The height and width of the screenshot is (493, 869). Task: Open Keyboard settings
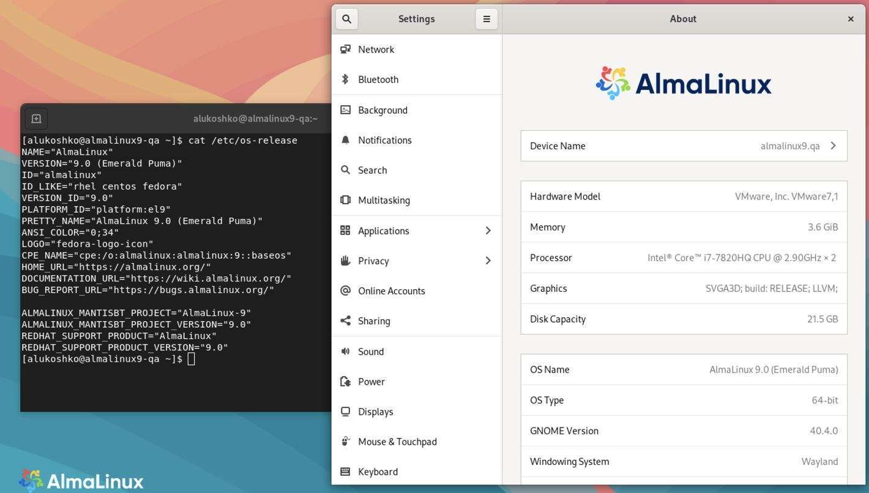(378, 471)
